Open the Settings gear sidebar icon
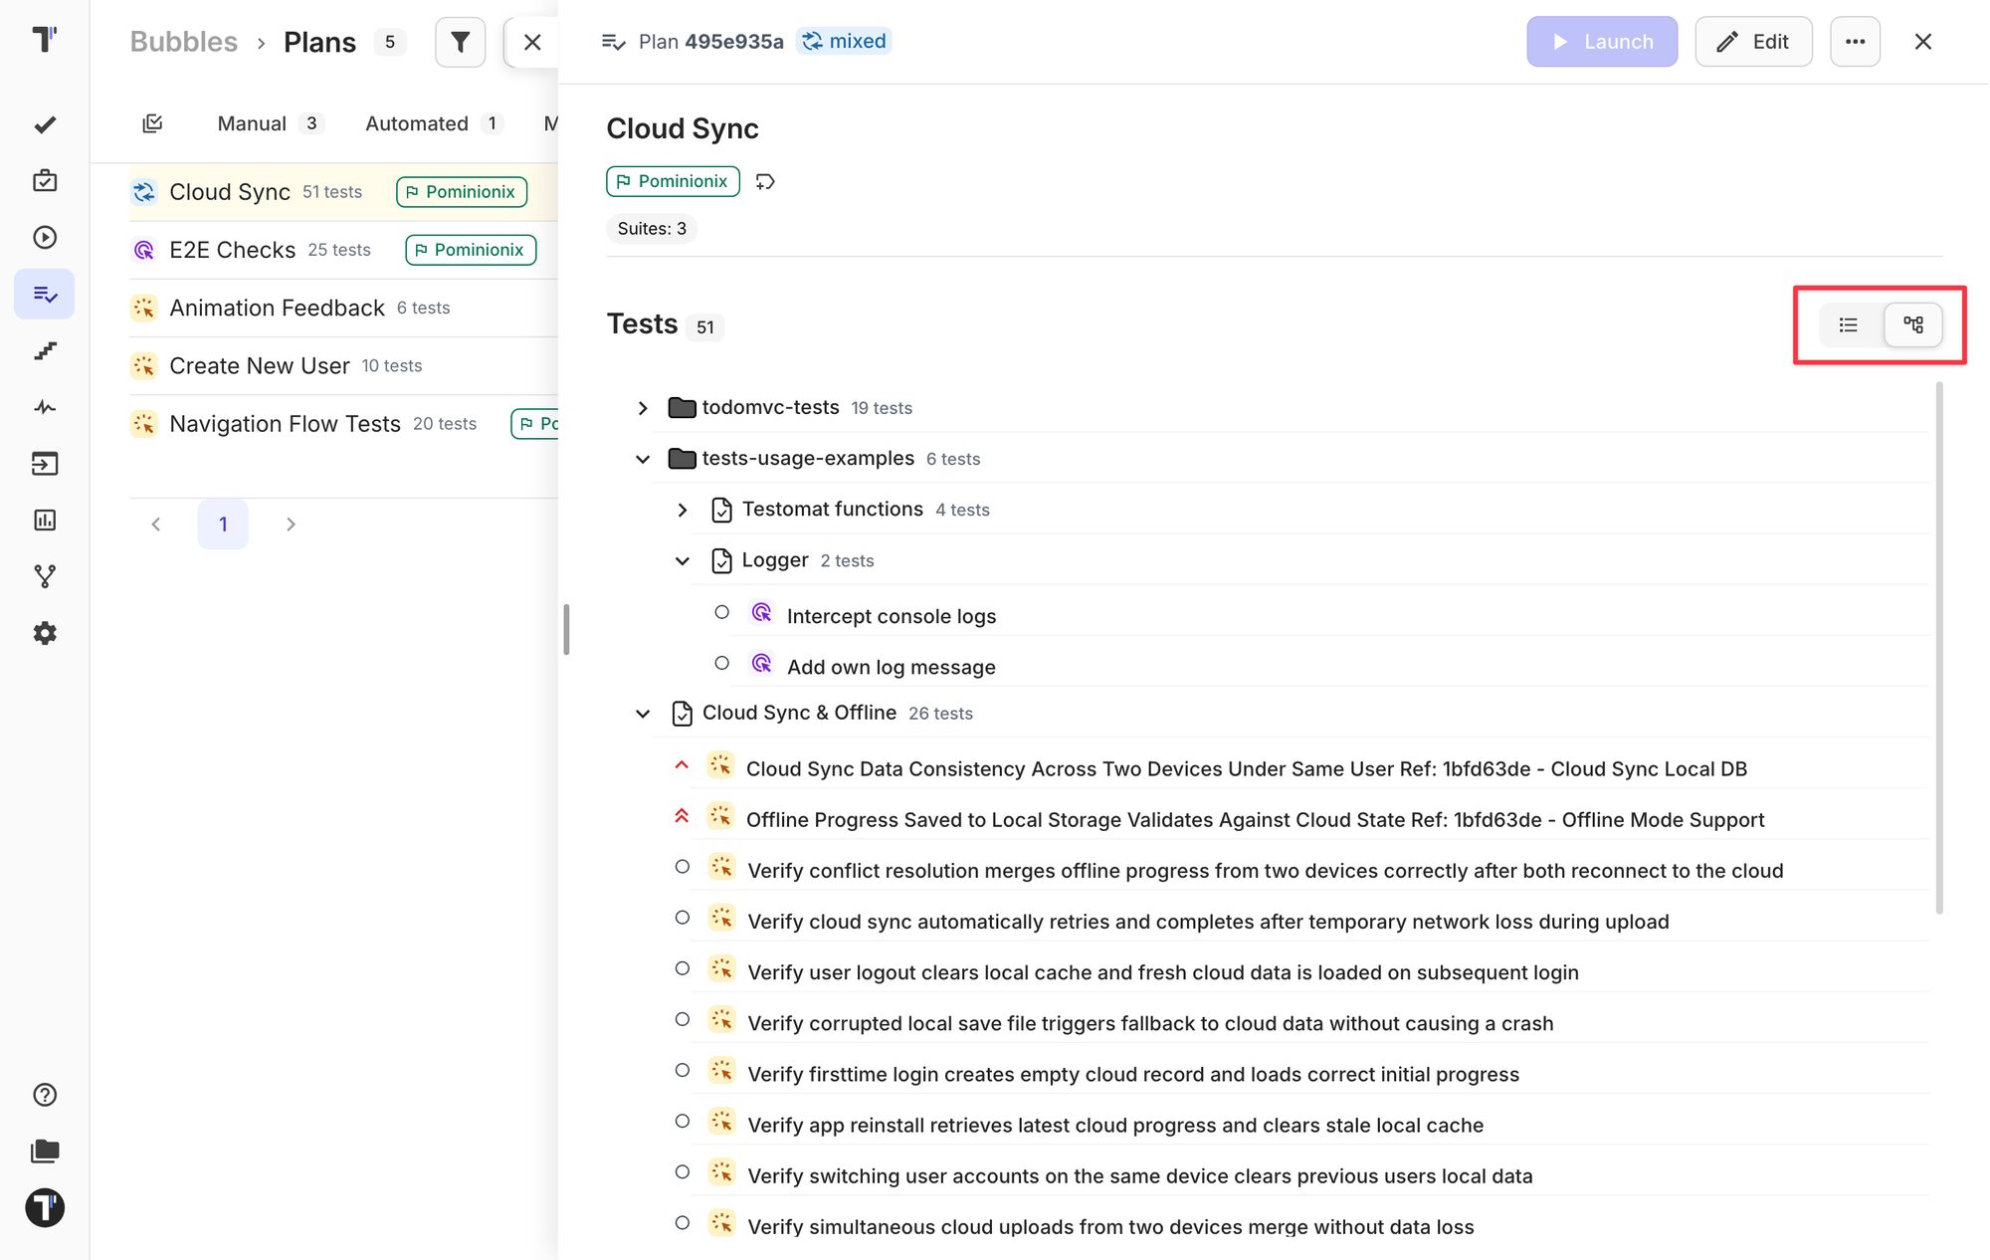 pos(45,633)
